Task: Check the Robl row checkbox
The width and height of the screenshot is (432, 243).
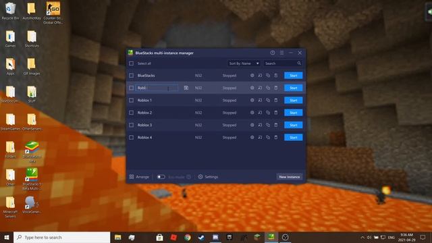Action: (x=132, y=88)
